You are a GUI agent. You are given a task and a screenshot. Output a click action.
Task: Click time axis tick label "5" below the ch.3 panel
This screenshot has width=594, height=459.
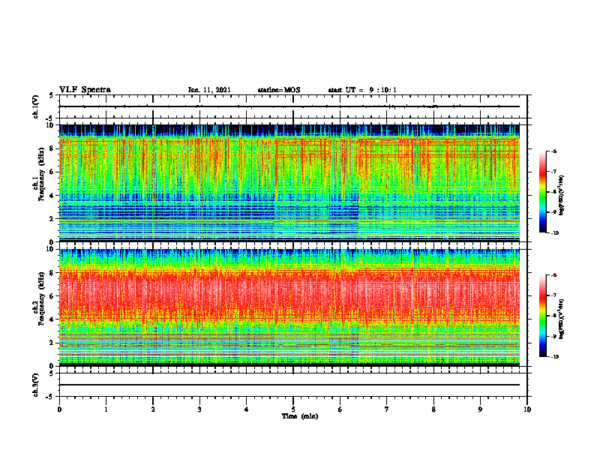[293, 409]
